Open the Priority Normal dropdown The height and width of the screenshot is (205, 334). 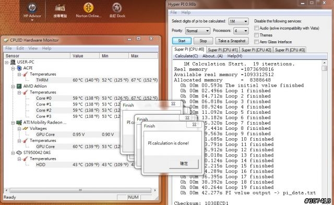pos(197,31)
